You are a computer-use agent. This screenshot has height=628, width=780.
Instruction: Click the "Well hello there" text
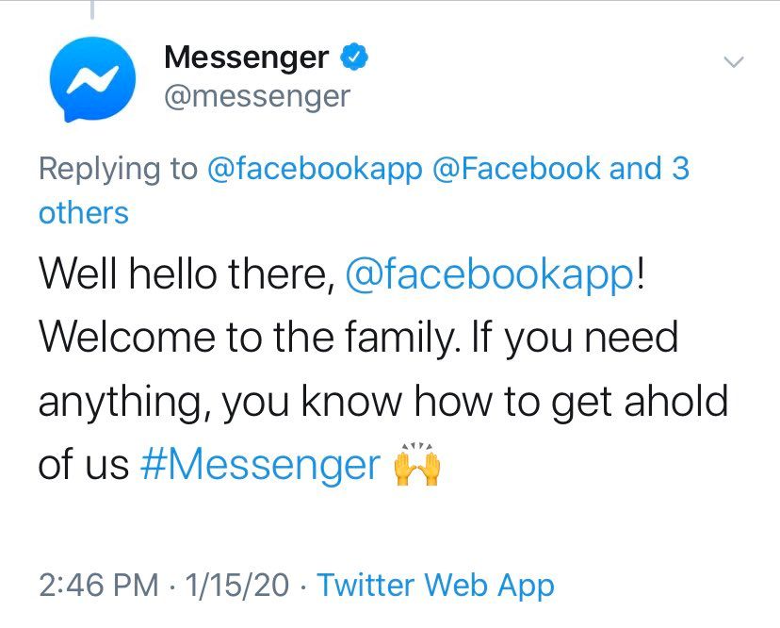click(x=185, y=275)
